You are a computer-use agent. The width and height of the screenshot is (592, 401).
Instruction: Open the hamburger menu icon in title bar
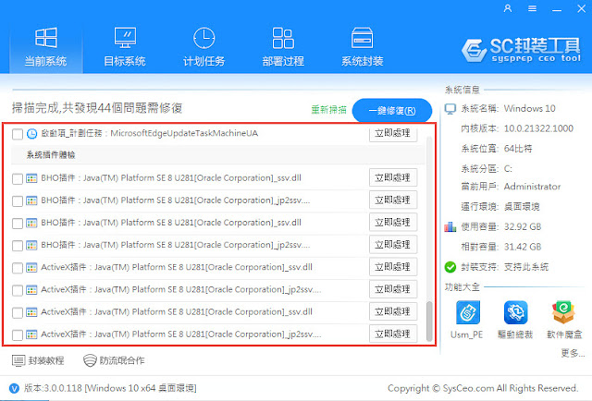533,8
